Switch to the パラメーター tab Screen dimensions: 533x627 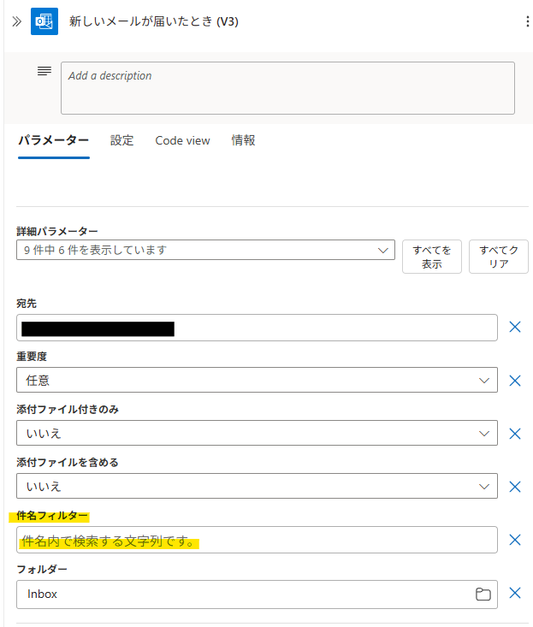54,141
